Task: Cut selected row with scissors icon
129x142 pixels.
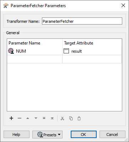Action: (62, 119)
